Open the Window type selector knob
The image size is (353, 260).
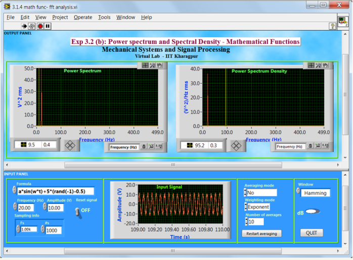click(298, 191)
